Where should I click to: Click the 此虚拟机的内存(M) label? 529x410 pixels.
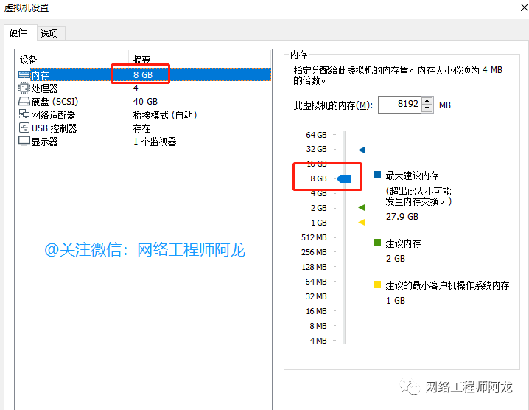click(333, 105)
